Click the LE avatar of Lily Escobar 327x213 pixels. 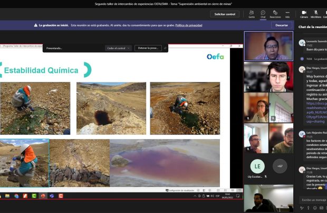[257, 166]
